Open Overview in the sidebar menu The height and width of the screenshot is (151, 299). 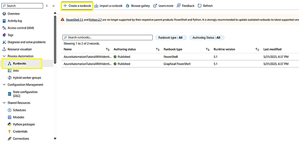click(14, 14)
